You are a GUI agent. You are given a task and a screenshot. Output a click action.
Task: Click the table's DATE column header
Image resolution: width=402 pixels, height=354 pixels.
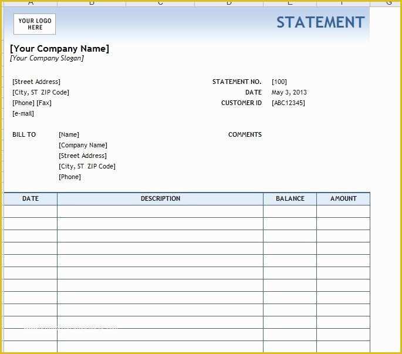[31, 198]
